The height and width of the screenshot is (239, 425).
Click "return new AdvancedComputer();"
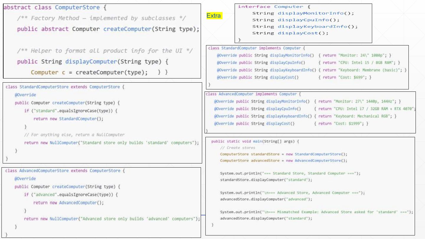click(x=69, y=203)
